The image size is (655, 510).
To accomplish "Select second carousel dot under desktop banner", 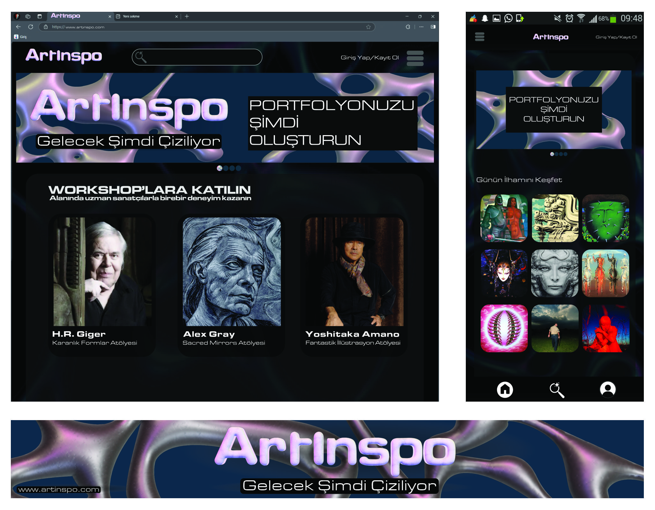I will (x=226, y=168).
